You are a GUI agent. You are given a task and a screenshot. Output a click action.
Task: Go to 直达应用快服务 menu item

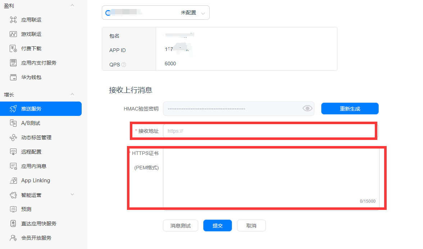click(x=39, y=224)
